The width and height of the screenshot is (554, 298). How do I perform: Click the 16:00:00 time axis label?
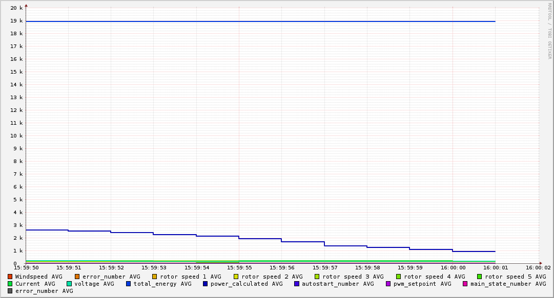(453, 267)
